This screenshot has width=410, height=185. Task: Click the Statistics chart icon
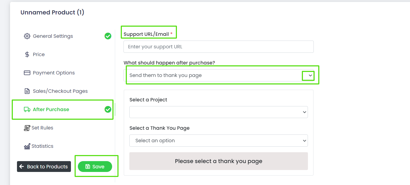click(x=27, y=146)
